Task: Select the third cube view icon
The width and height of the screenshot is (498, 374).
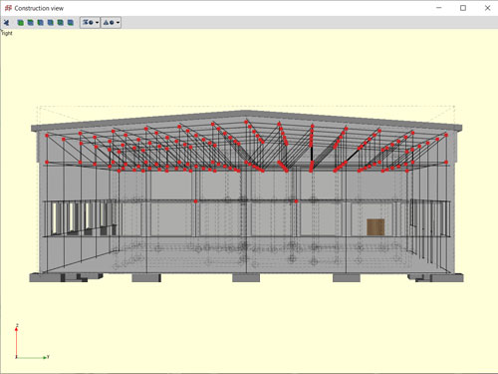Action: pyautogui.click(x=41, y=23)
